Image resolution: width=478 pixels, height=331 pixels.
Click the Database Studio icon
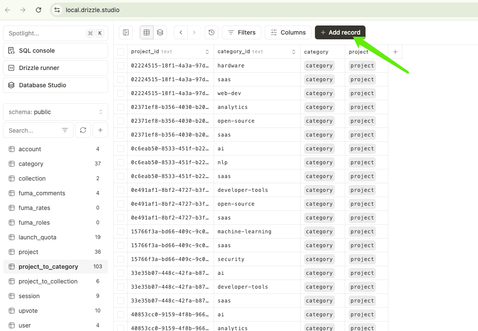11,85
